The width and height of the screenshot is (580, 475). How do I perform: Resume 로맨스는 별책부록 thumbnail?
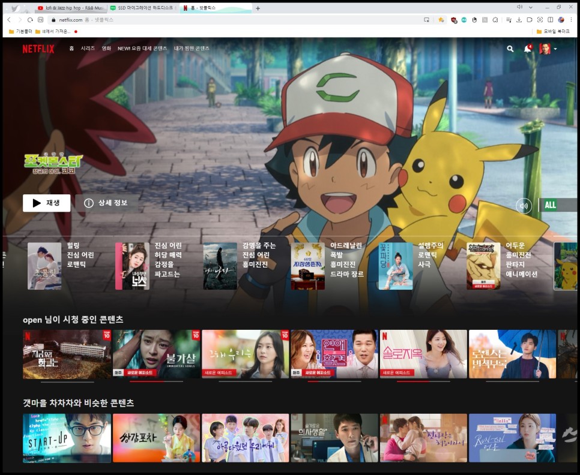pos(512,354)
